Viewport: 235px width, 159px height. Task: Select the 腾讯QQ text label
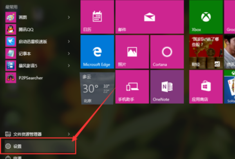(x=26, y=29)
